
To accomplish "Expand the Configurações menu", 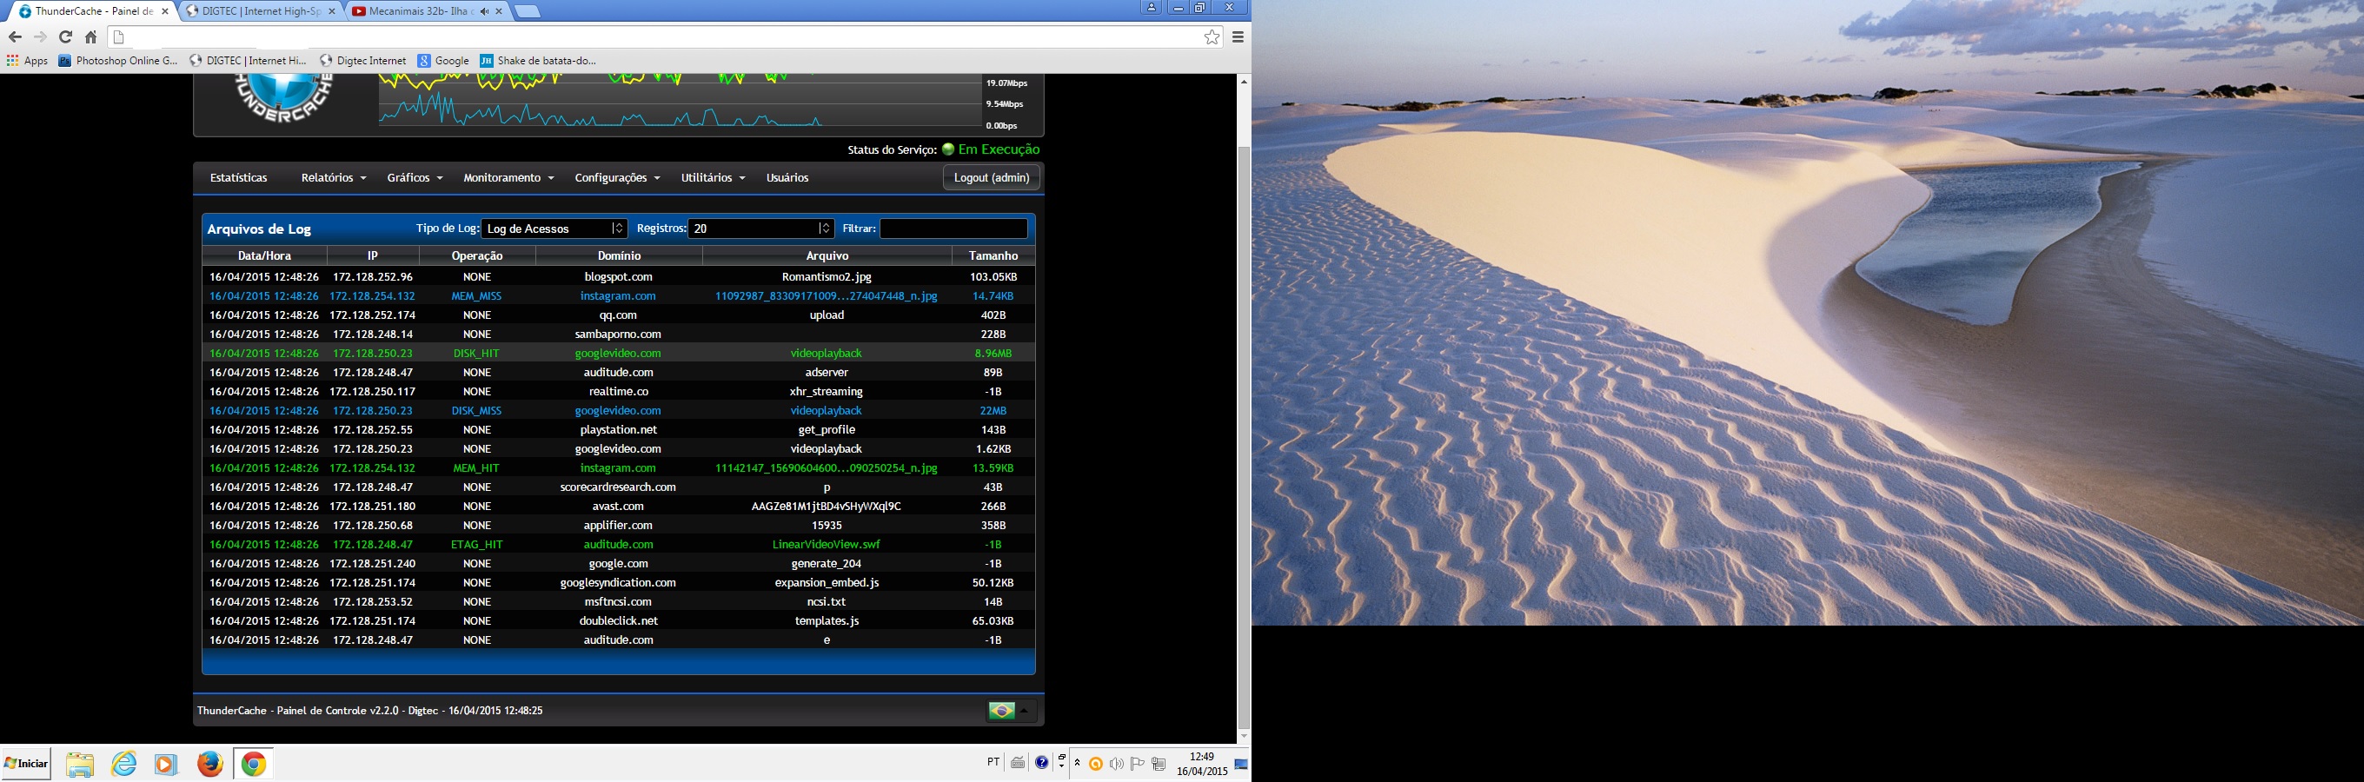I will (x=617, y=178).
